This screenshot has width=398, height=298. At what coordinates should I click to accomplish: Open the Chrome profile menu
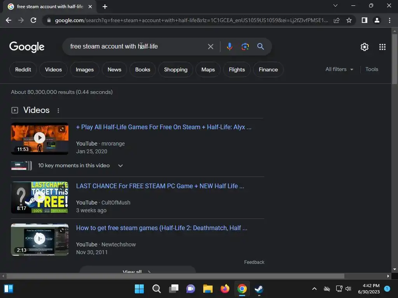coord(377,20)
